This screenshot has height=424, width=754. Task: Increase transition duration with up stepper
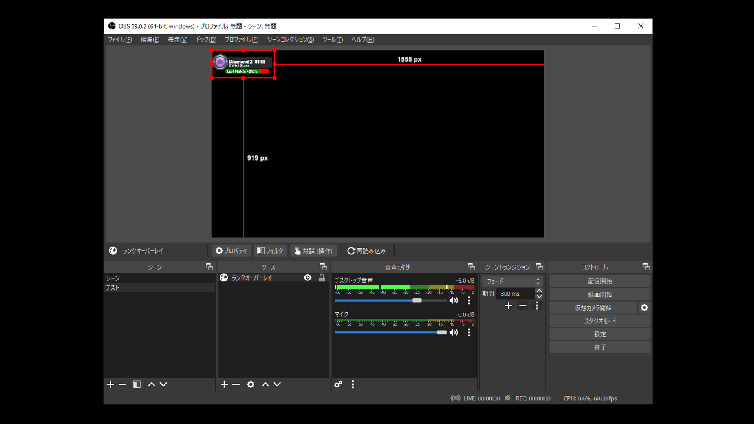point(539,291)
